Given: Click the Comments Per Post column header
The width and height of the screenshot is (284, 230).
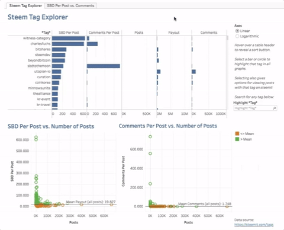Looking at the screenshot, I should click(x=104, y=33).
